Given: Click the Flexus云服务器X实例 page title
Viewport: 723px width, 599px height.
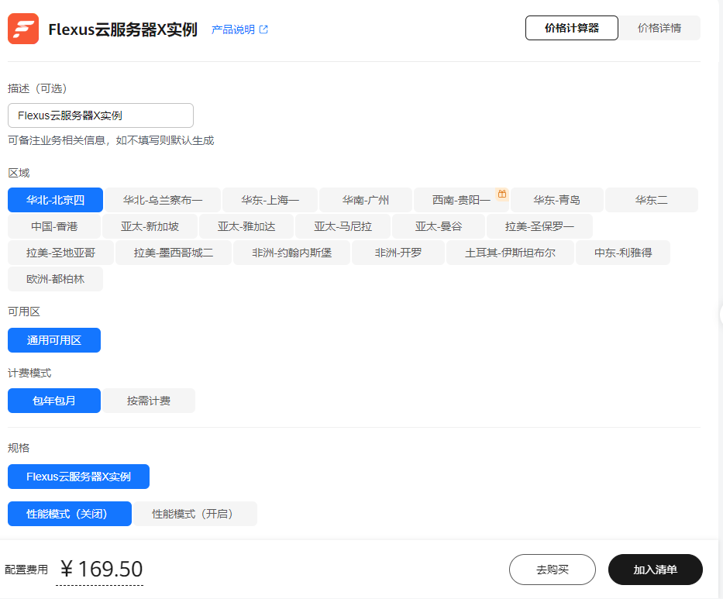Looking at the screenshot, I should [122, 29].
